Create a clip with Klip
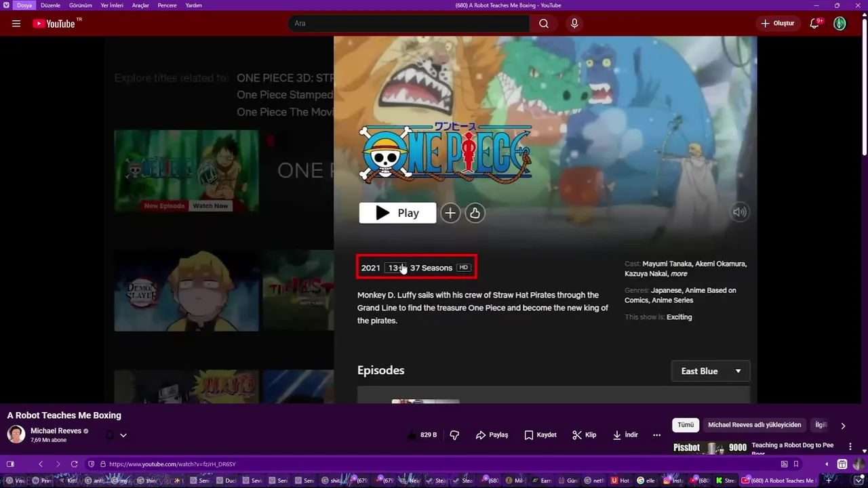This screenshot has width=868, height=488. [x=584, y=435]
